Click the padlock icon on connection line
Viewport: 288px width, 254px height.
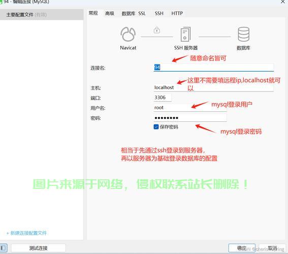[156, 30]
